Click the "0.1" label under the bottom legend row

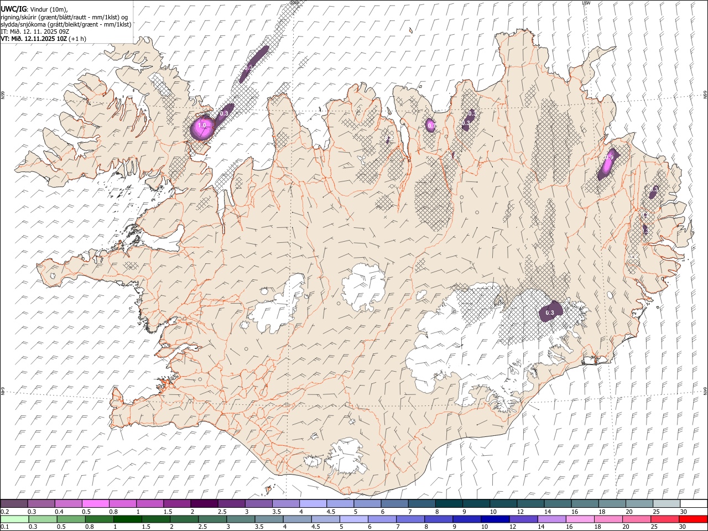tap(4, 527)
